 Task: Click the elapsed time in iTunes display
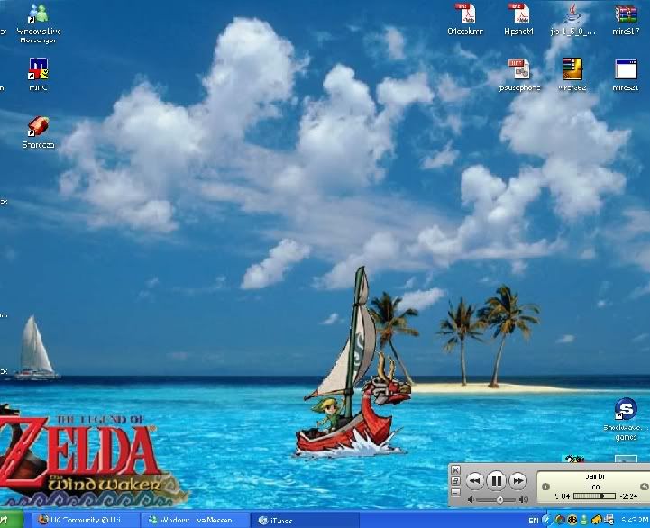(x=563, y=496)
